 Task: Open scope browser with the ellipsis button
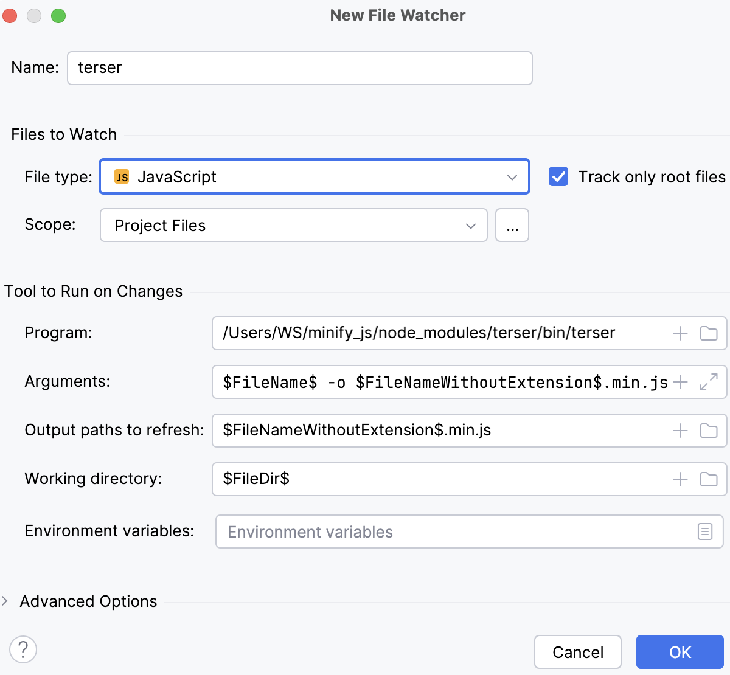pos(512,225)
